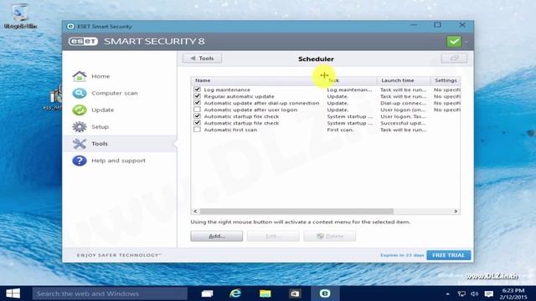Click the scrollbar left arrow

195,212
